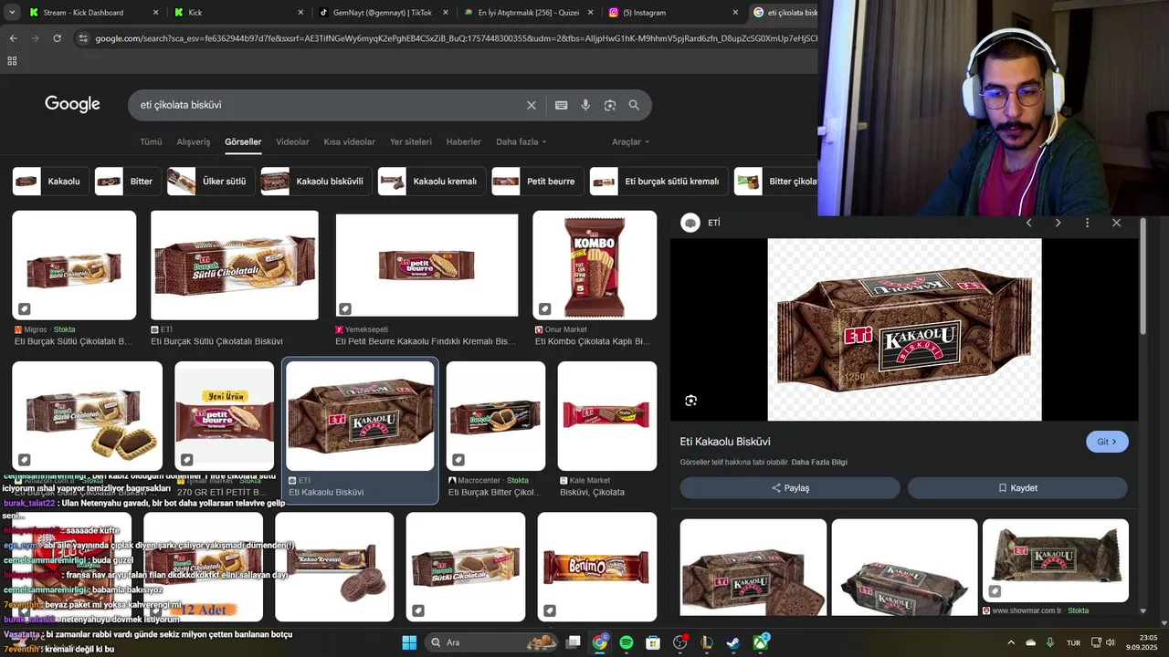Open Yer siteleri tab
This screenshot has width=1169, height=657.
coord(411,142)
